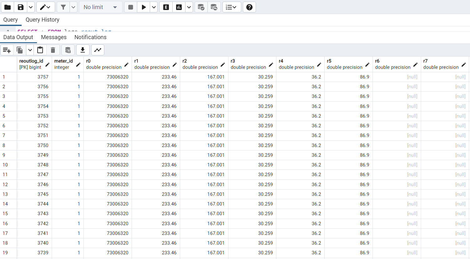The width and height of the screenshot is (470, 259).
Task: Save the query file
Action: pos(21,7)
